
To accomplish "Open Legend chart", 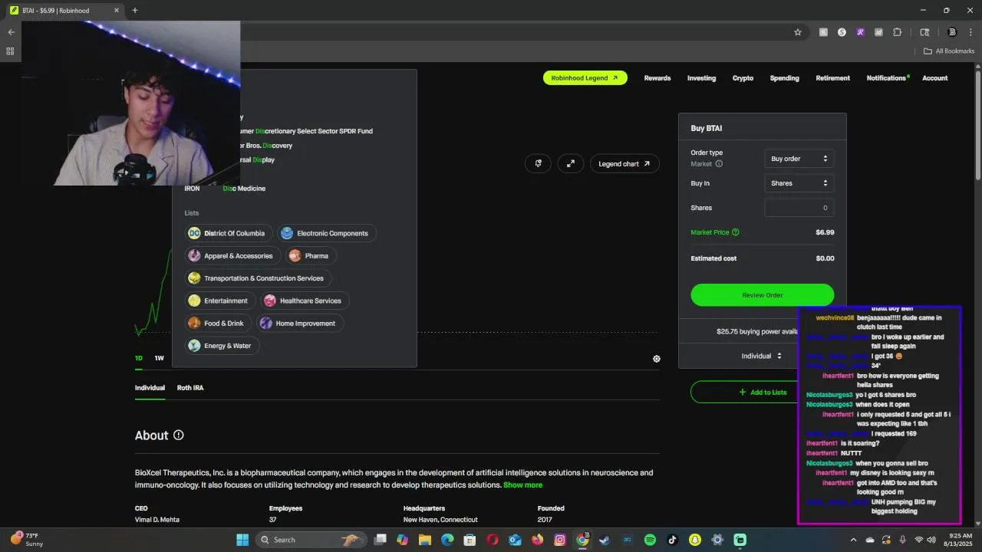I will [x=624, y=163].
